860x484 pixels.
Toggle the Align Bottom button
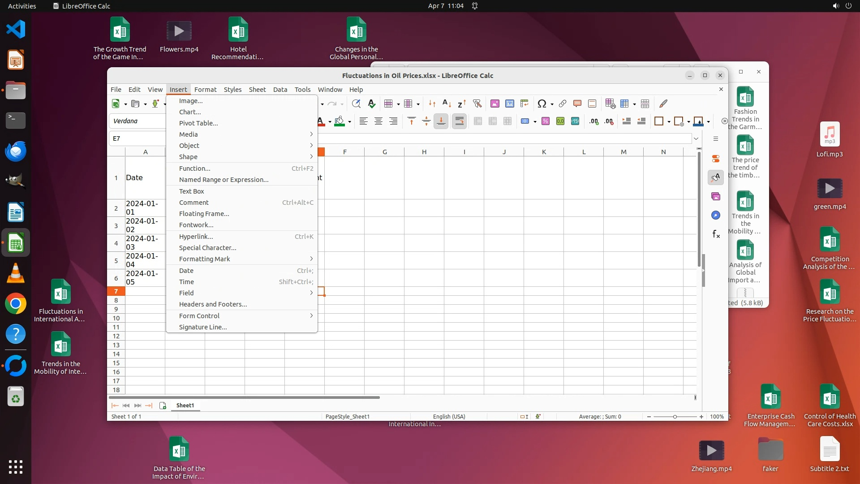click(x=441, y=121)
